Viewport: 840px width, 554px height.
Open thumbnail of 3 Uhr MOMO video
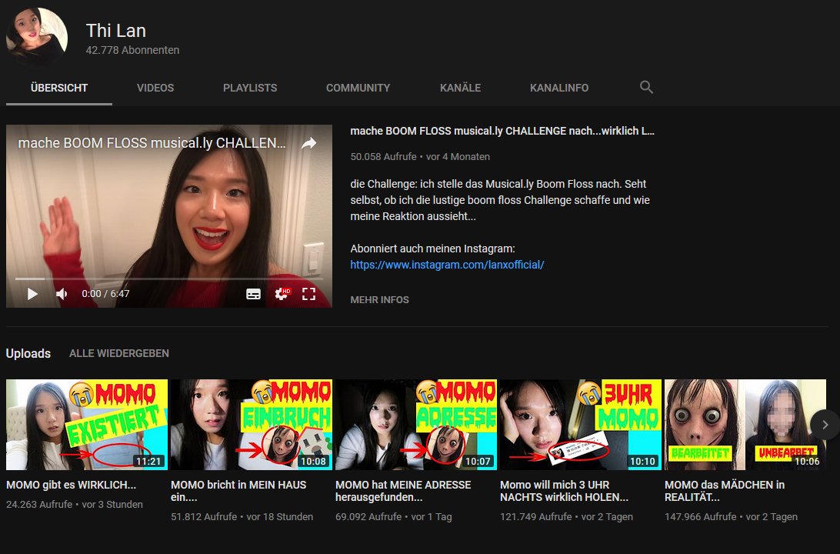tap(581, 424)
